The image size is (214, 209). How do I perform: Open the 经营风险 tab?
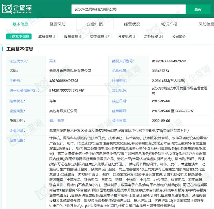[x=57, y=24]
